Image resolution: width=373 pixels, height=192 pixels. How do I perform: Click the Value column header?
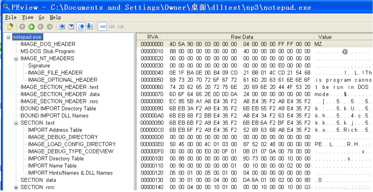click(x=344, y=37)
